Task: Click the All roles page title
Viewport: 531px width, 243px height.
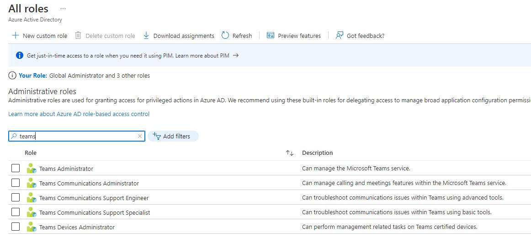Action: [28, 9]
